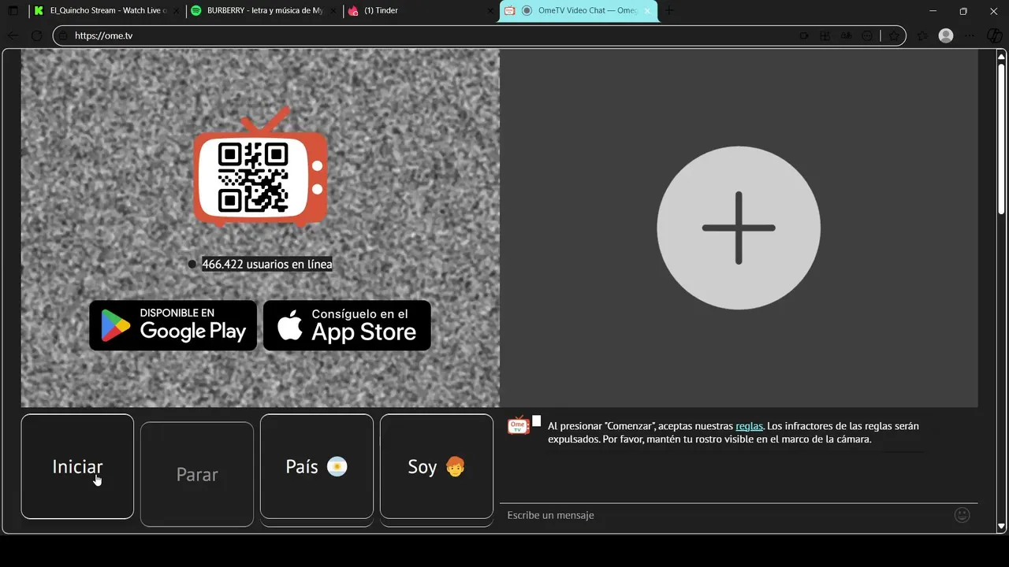This screenshot has width=1009, height=567.
Task: Click the circled dots icon in address bar
Action: (868, 35)
